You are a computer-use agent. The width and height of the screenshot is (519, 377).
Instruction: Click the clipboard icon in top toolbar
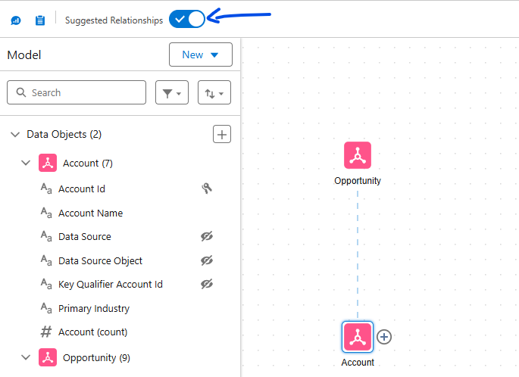pos(40,20)
